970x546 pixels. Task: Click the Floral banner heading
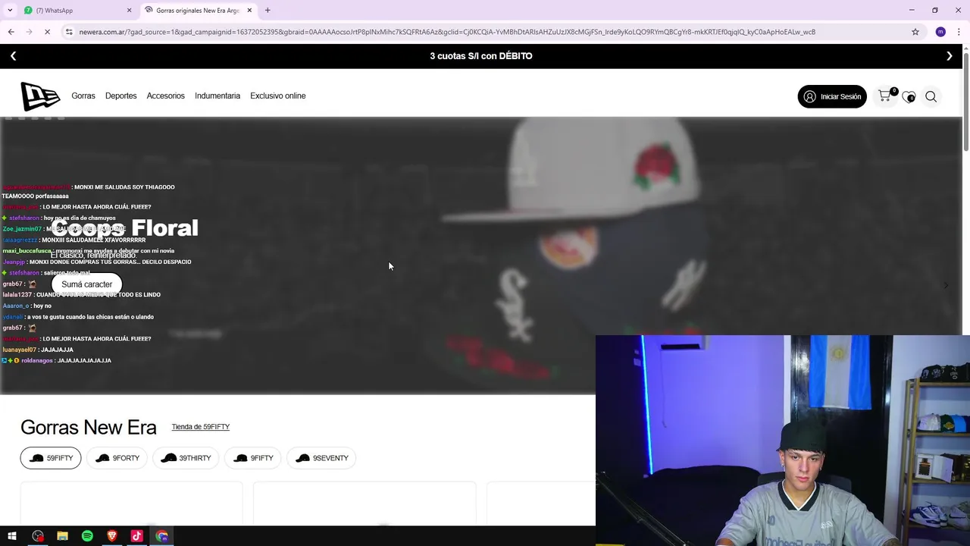[x=125, y=228]
